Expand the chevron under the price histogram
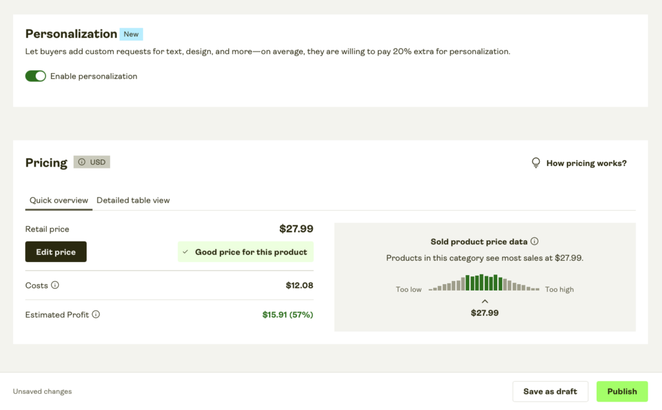Image resolution: width=662 pixels, height=410 pixels. click(x=485, y=300)
